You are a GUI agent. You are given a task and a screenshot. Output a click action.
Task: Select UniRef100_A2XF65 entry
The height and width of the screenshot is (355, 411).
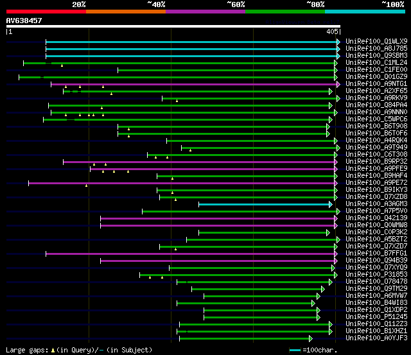pyautogui.click(x=376, y=91)
